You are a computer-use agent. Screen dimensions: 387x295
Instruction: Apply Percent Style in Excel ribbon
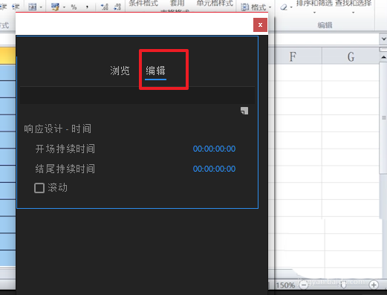tap(74, 7)
